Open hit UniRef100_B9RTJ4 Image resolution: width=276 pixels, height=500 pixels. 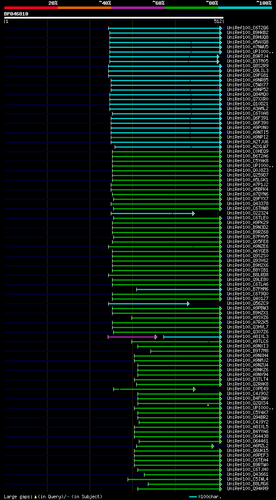[248, 57]
